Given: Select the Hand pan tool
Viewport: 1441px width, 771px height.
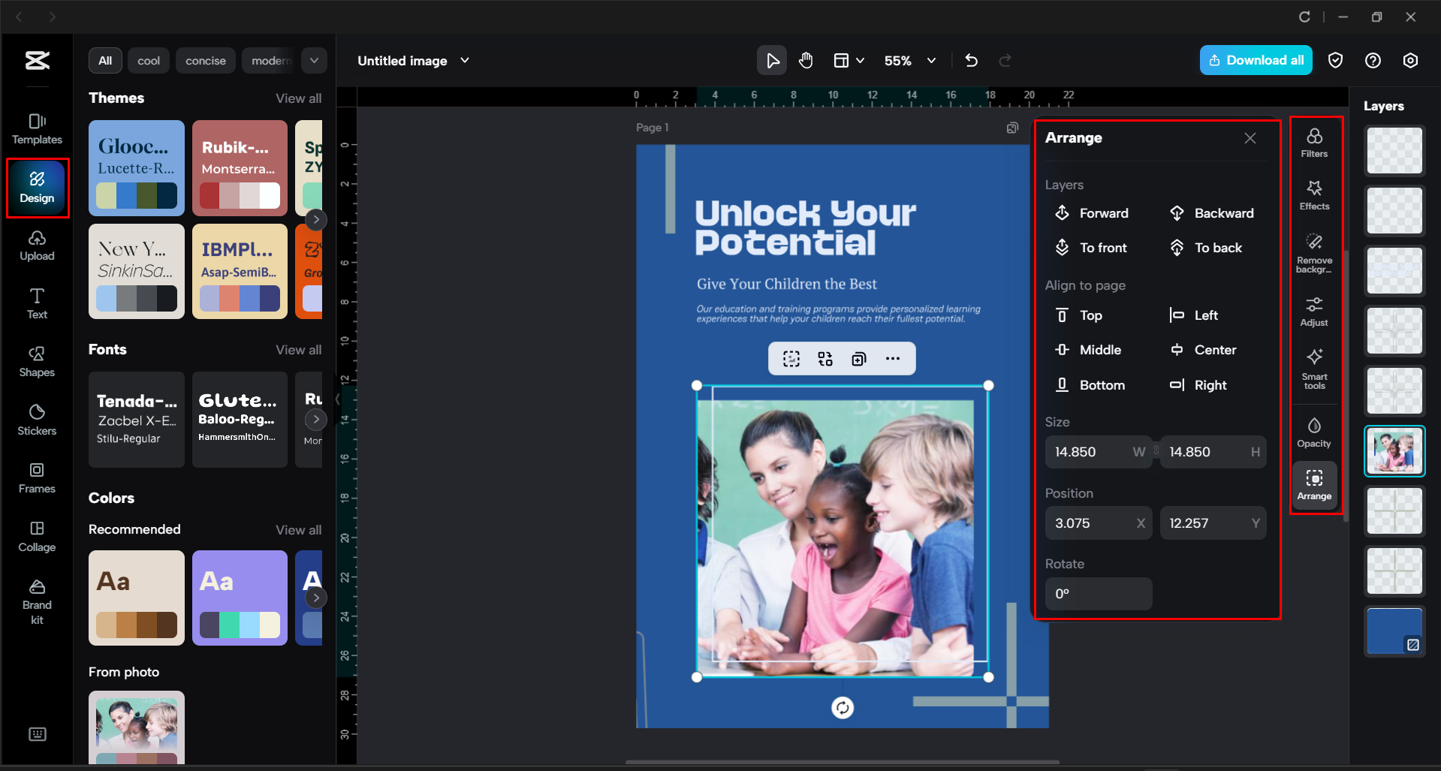Looking at the screenshot, I should click(806, 60).
